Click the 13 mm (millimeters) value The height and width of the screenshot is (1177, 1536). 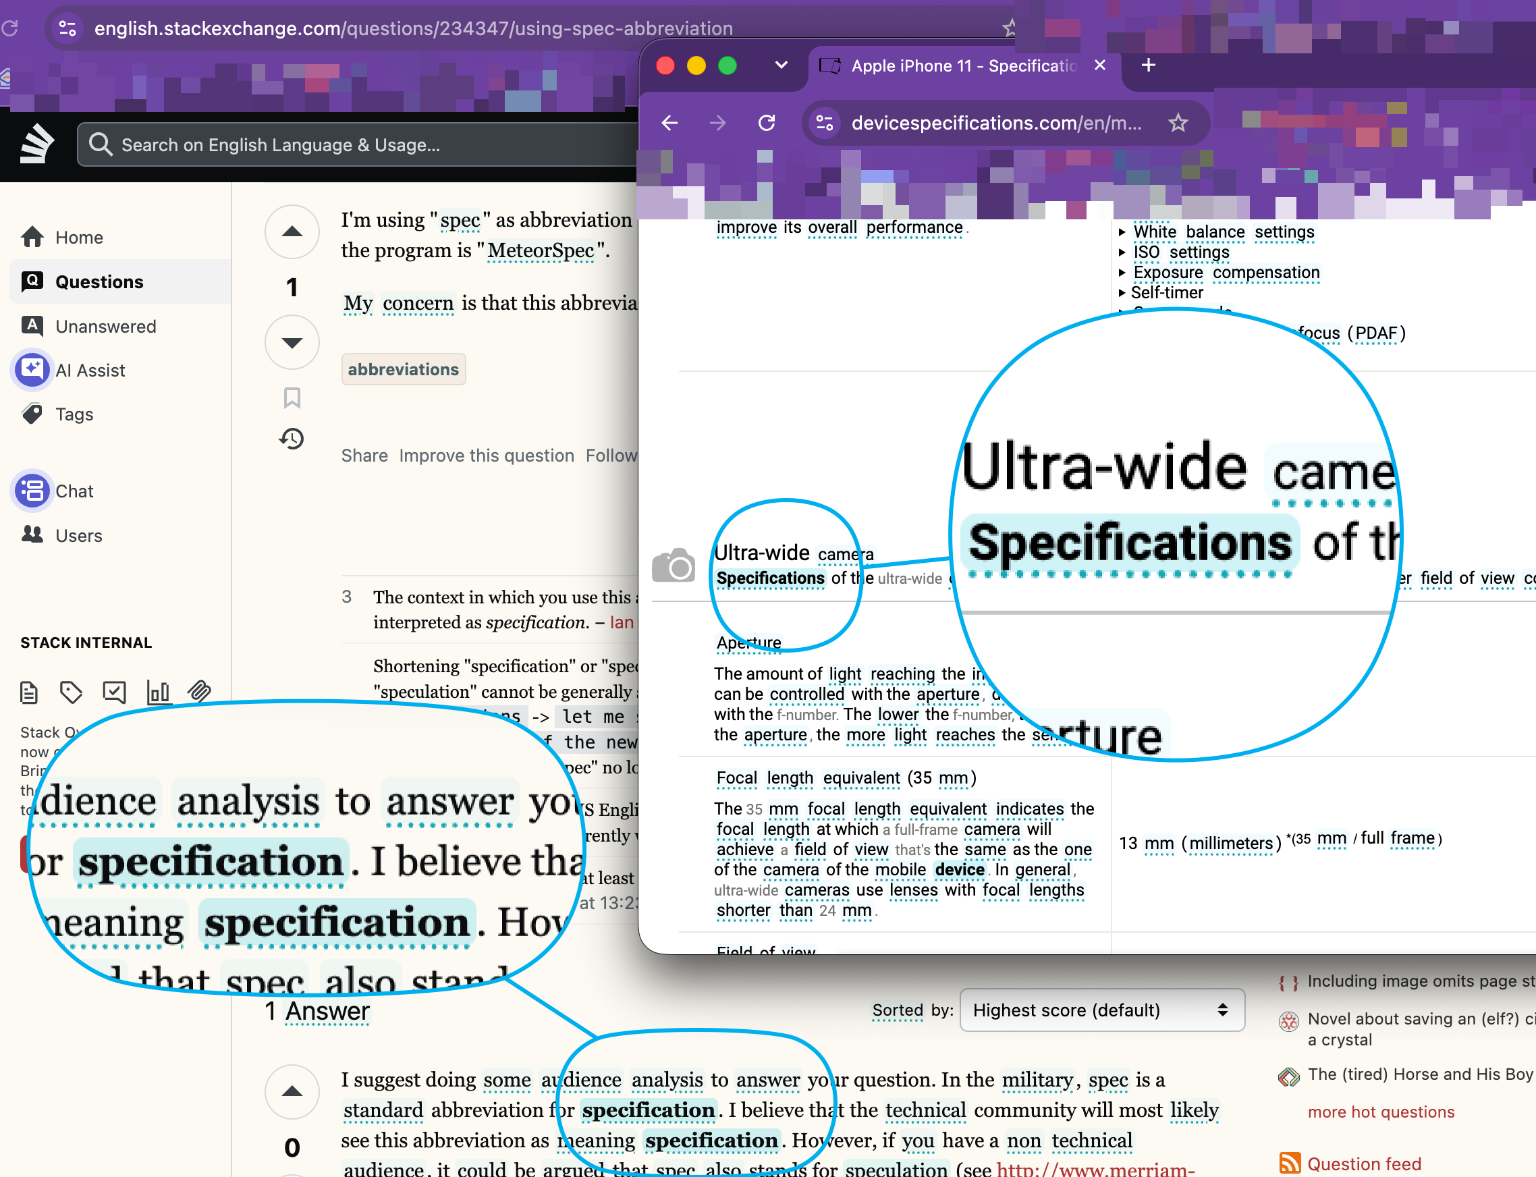coord(1199,842)
